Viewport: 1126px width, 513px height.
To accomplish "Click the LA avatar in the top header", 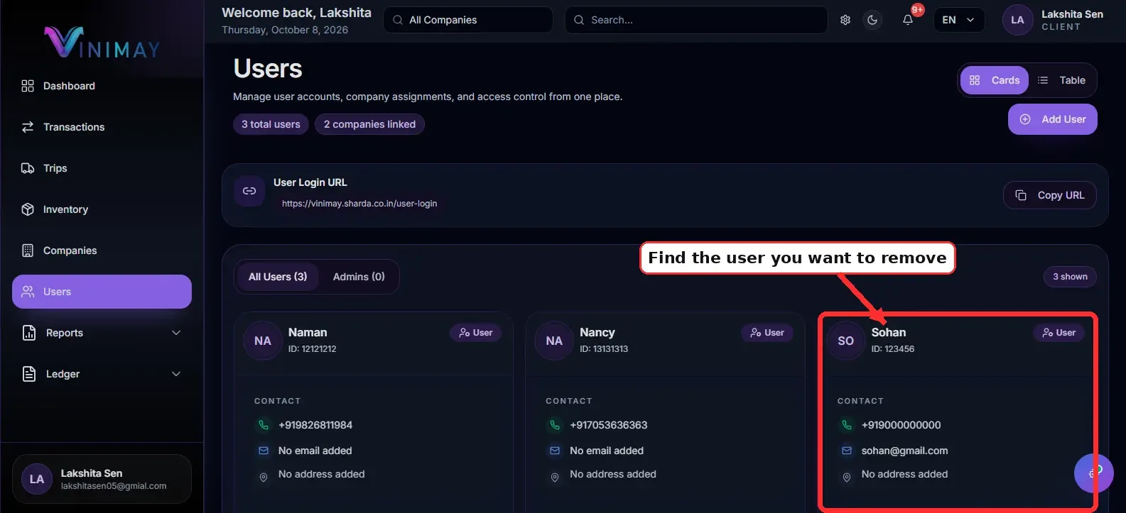I will point(1017,20).
